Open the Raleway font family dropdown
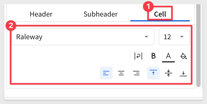 [x=83, y=37]
